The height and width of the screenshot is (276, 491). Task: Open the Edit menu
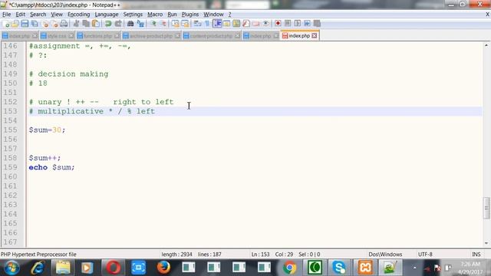21,15
